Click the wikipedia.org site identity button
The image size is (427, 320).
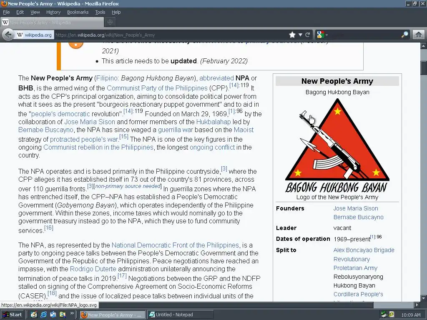[34, 35]
